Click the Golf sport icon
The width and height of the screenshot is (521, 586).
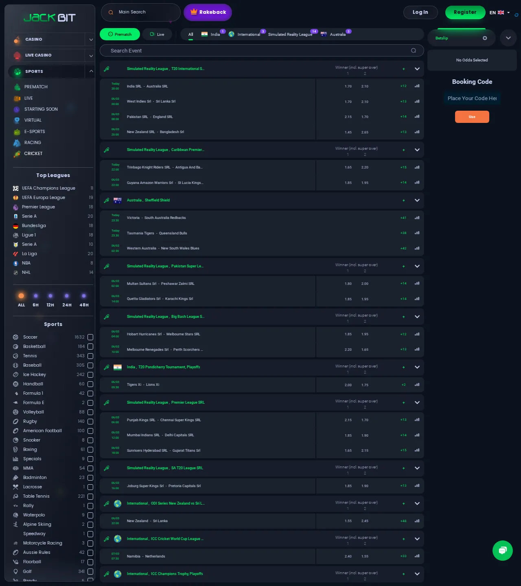(x=15, y=571)
